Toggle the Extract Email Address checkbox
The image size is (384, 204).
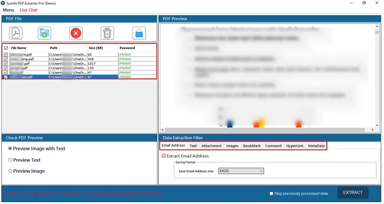(164, 156)
